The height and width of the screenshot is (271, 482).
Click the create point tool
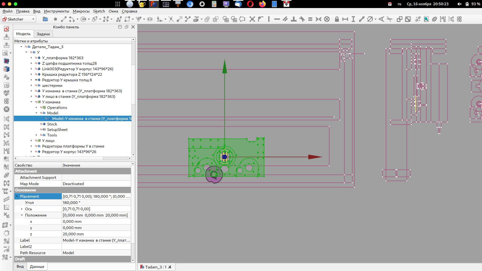click(55, 19)
